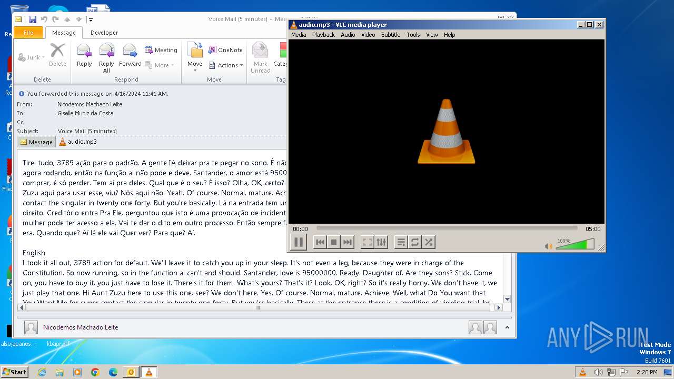The height and width of the screenshot is (379, 674).
Task: Open VLC Audio menu
Action: click(x=348, y=35)
